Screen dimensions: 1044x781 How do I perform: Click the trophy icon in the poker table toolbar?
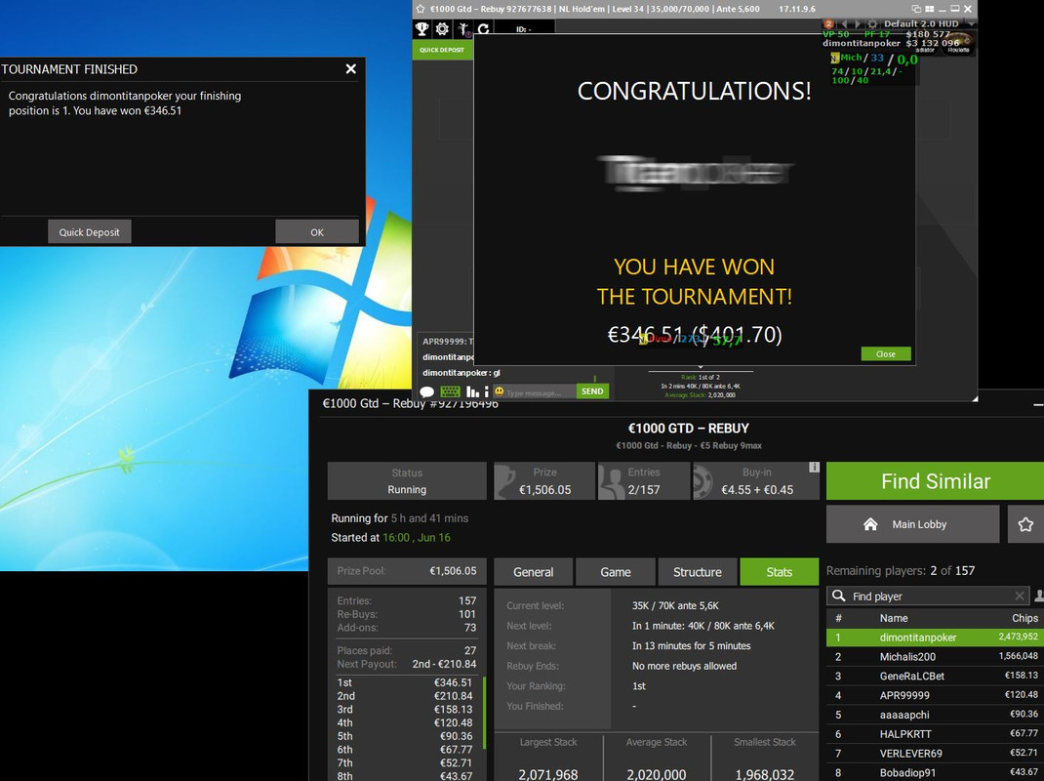coord(422,28)
